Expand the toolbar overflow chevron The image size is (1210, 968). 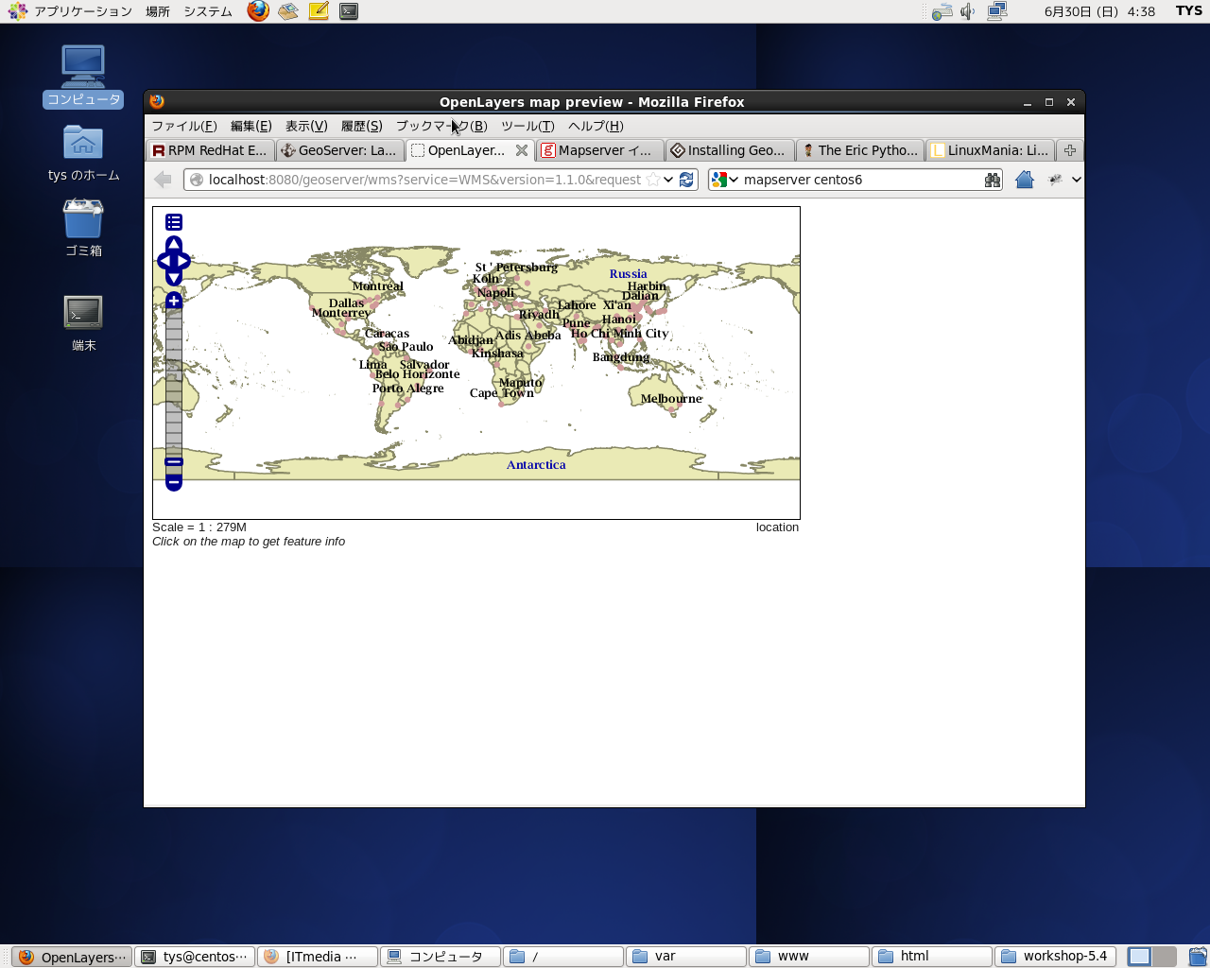[x=1076, y=180]
